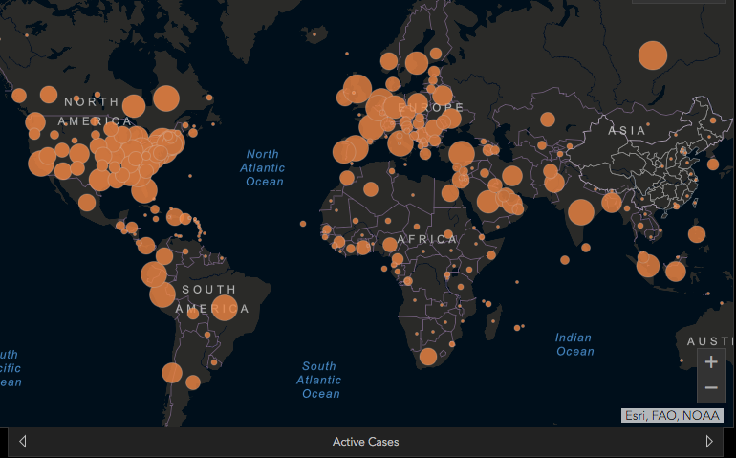The image size is (736, 458).
Task: Click the bubble over the Maldives
Action: 565,260
